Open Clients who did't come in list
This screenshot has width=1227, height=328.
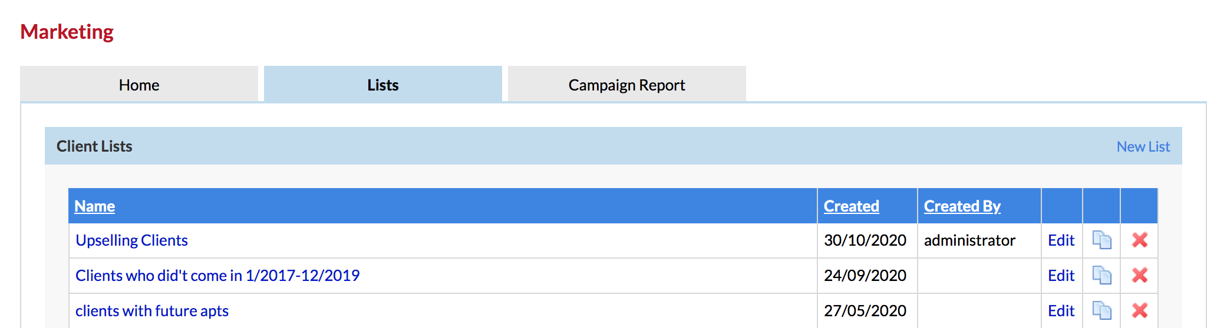(217, 276)
